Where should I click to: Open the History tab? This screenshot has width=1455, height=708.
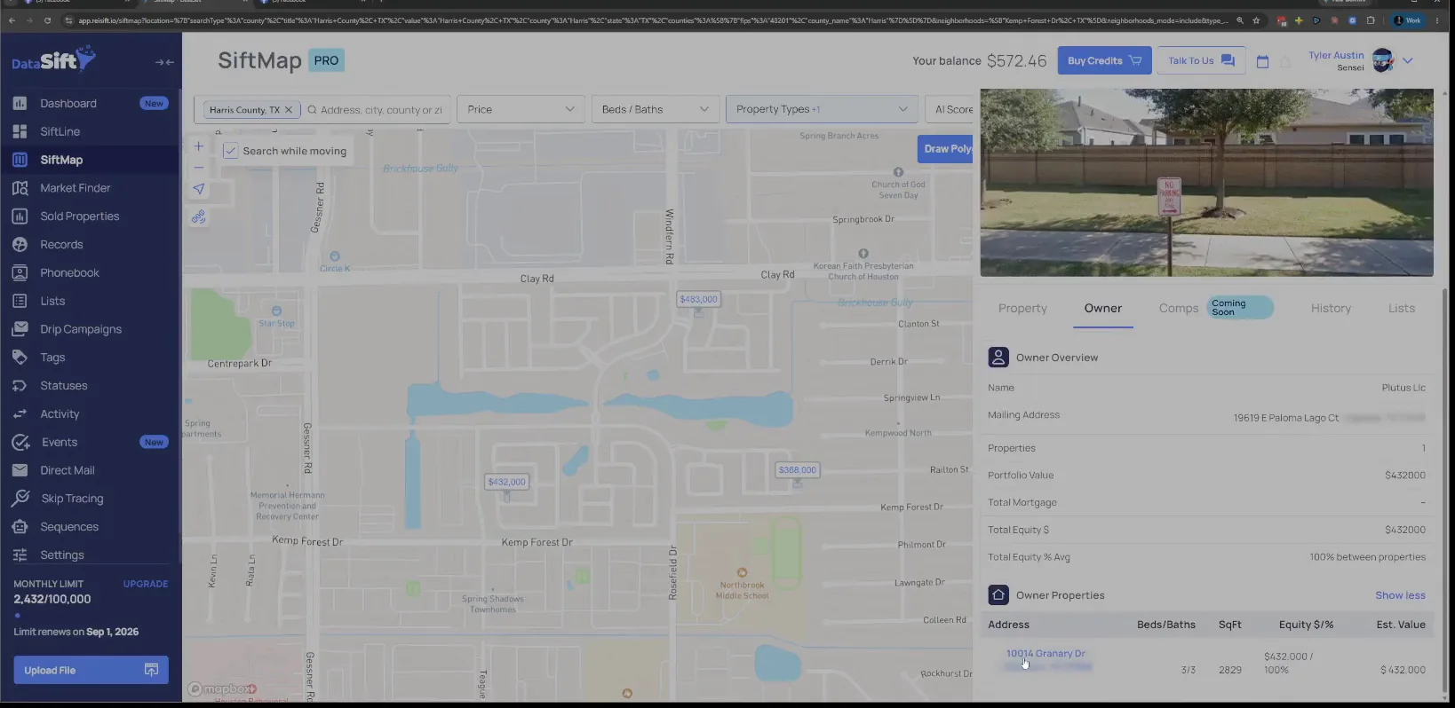coord(1331,308)
